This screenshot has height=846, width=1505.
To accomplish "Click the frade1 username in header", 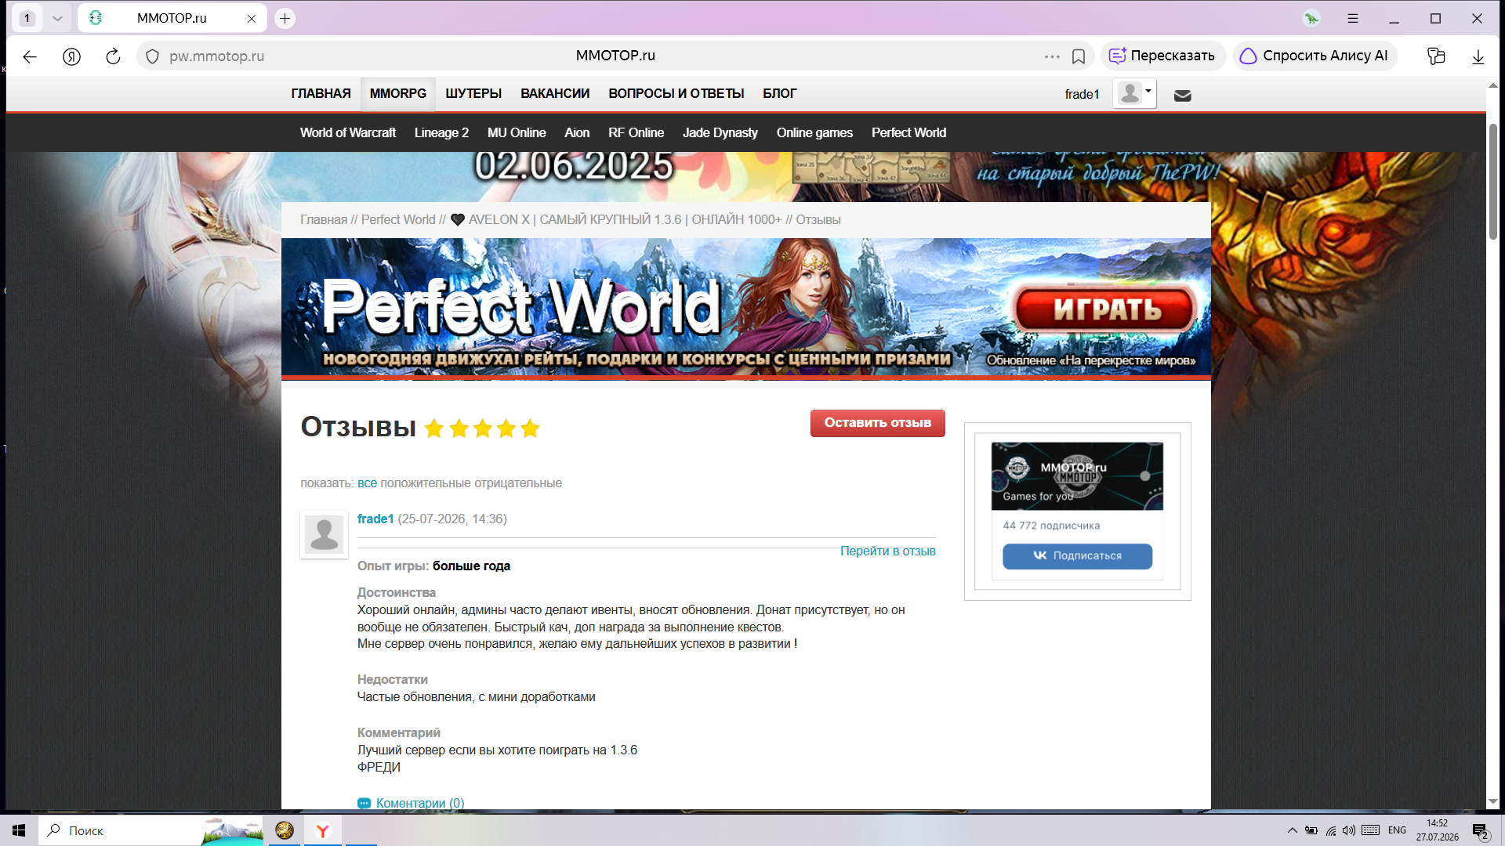I will [1082, 95].
